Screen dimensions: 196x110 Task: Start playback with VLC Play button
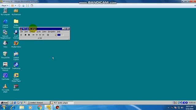point(25,35)
